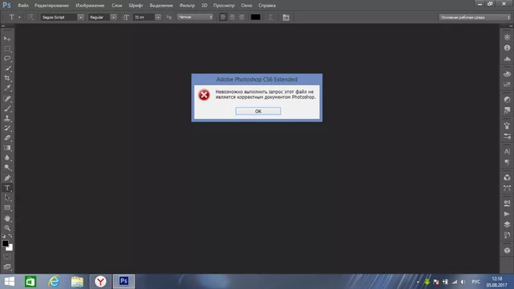This screenshot has height=289, width=514.
Task: Select the Eraser tool
Action: [7, 138]
